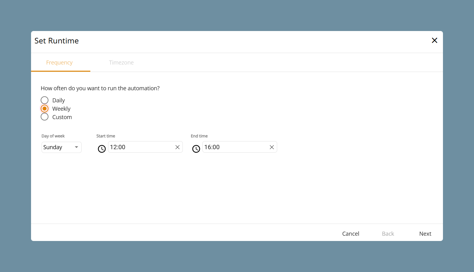Viewport: 474px width, 272px height.
Task: Clear the End time value 16:00
Action: 272,147
